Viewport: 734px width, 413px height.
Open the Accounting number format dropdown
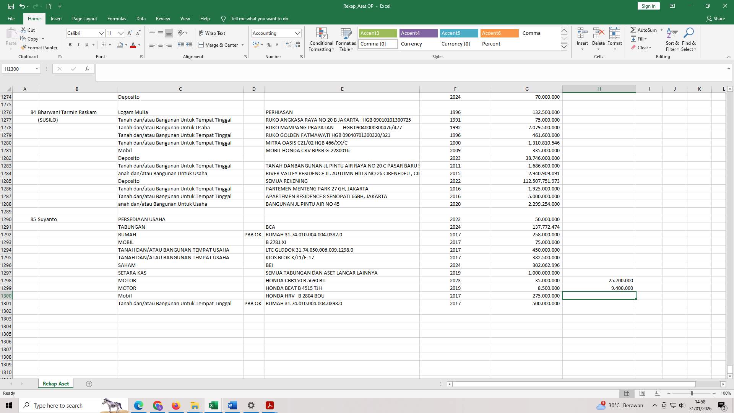[298, 33]
